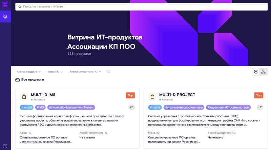Select the #InformationManagementSystem tag
This screenshot has width=271, height=150.
pos(71,107)
